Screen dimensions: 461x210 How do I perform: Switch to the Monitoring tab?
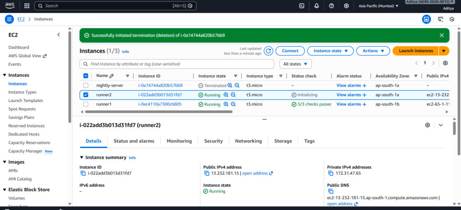(x=179, y=141)
